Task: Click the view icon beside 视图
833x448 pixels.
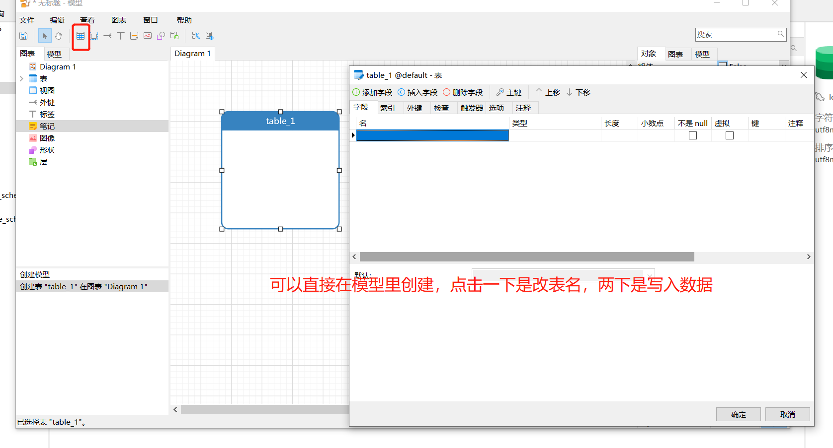Action: 33,91
